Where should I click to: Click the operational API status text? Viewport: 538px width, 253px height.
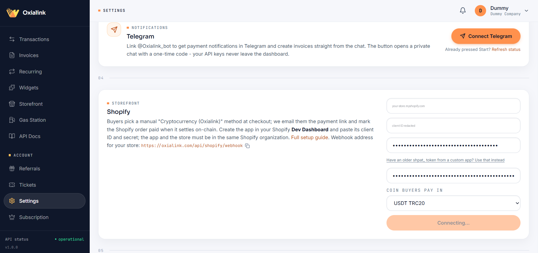71,239
